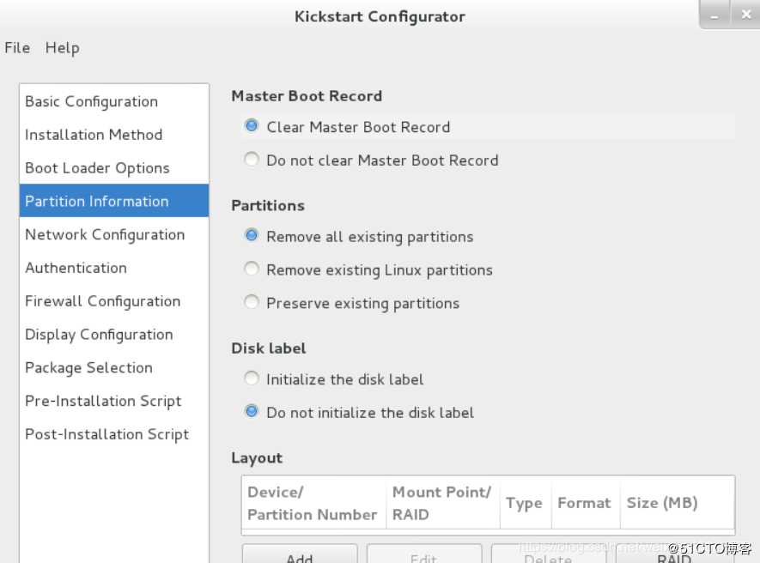Select Package Selection in the sidebar

pos(114,367)
